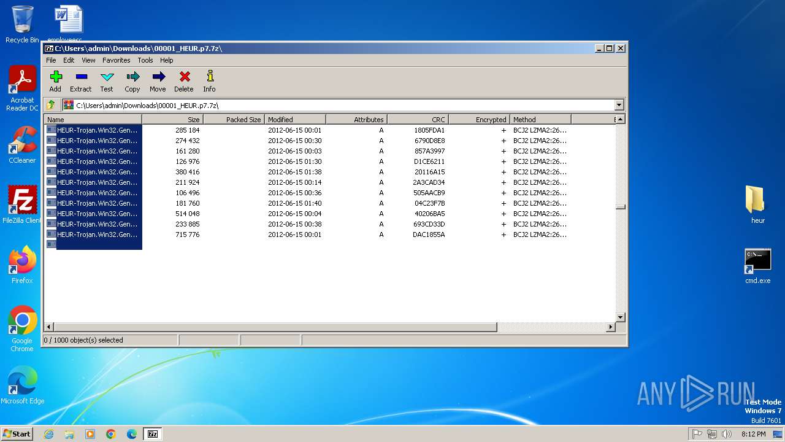Screen dimensions: 785x442
Task: Open the Help menu
Action: [167, 60]
